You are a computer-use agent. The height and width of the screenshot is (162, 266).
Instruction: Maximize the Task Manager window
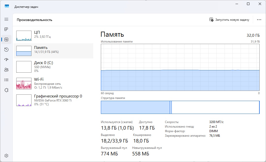(x=248, y=4)
